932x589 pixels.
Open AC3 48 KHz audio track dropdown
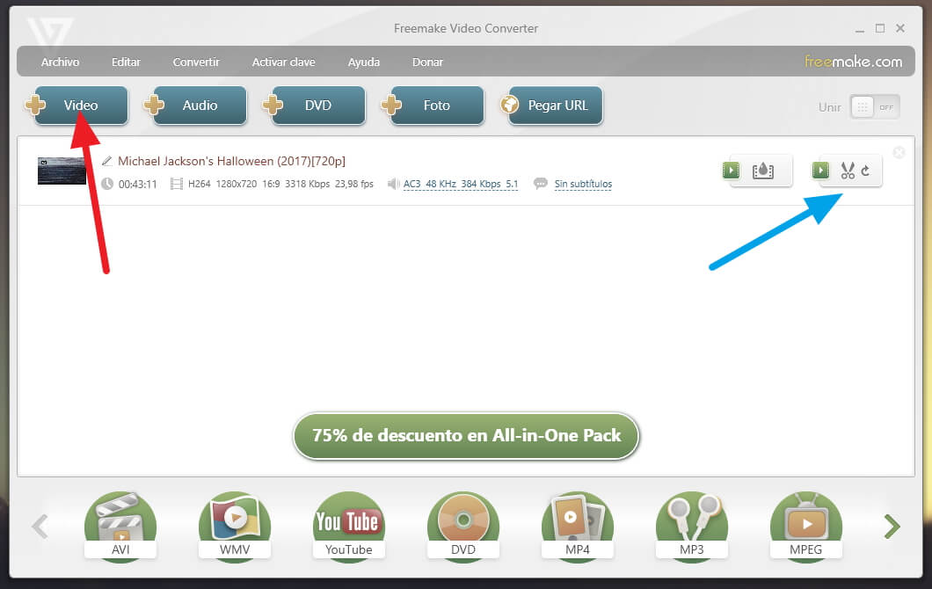[461, 185]
